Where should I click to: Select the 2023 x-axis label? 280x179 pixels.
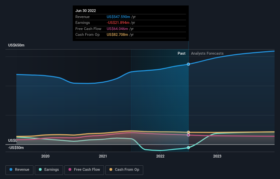click(217, 156)
